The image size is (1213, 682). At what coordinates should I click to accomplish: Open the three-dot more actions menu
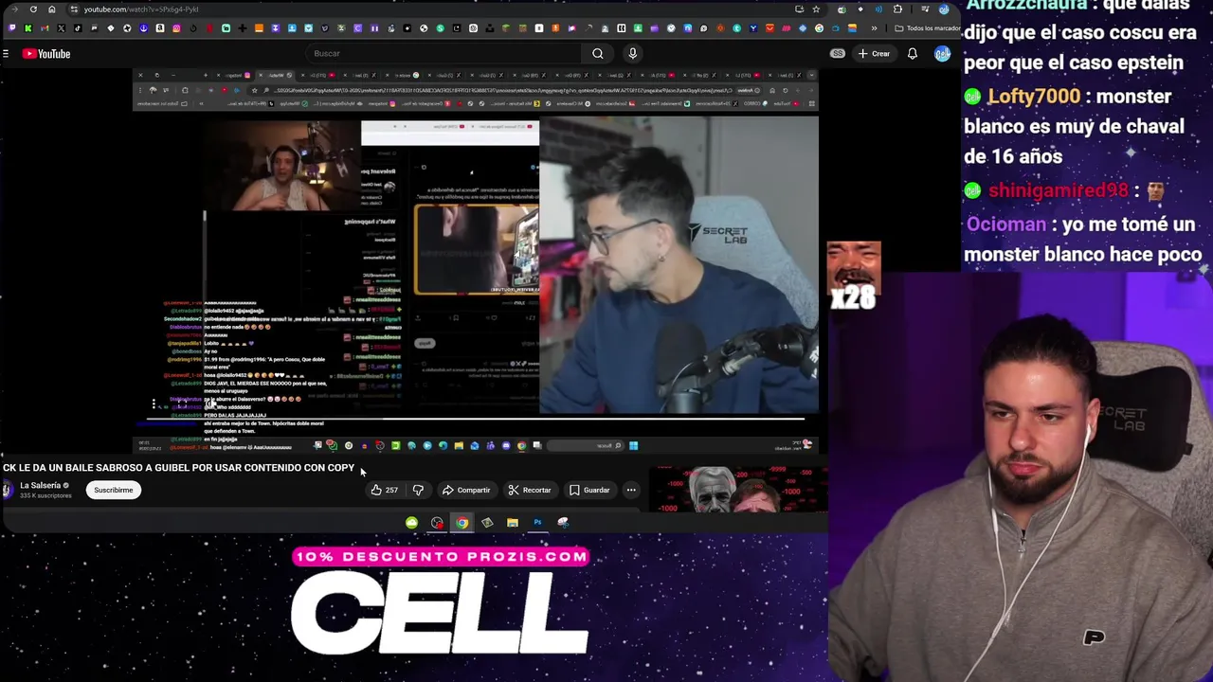[x=631, y=491]
